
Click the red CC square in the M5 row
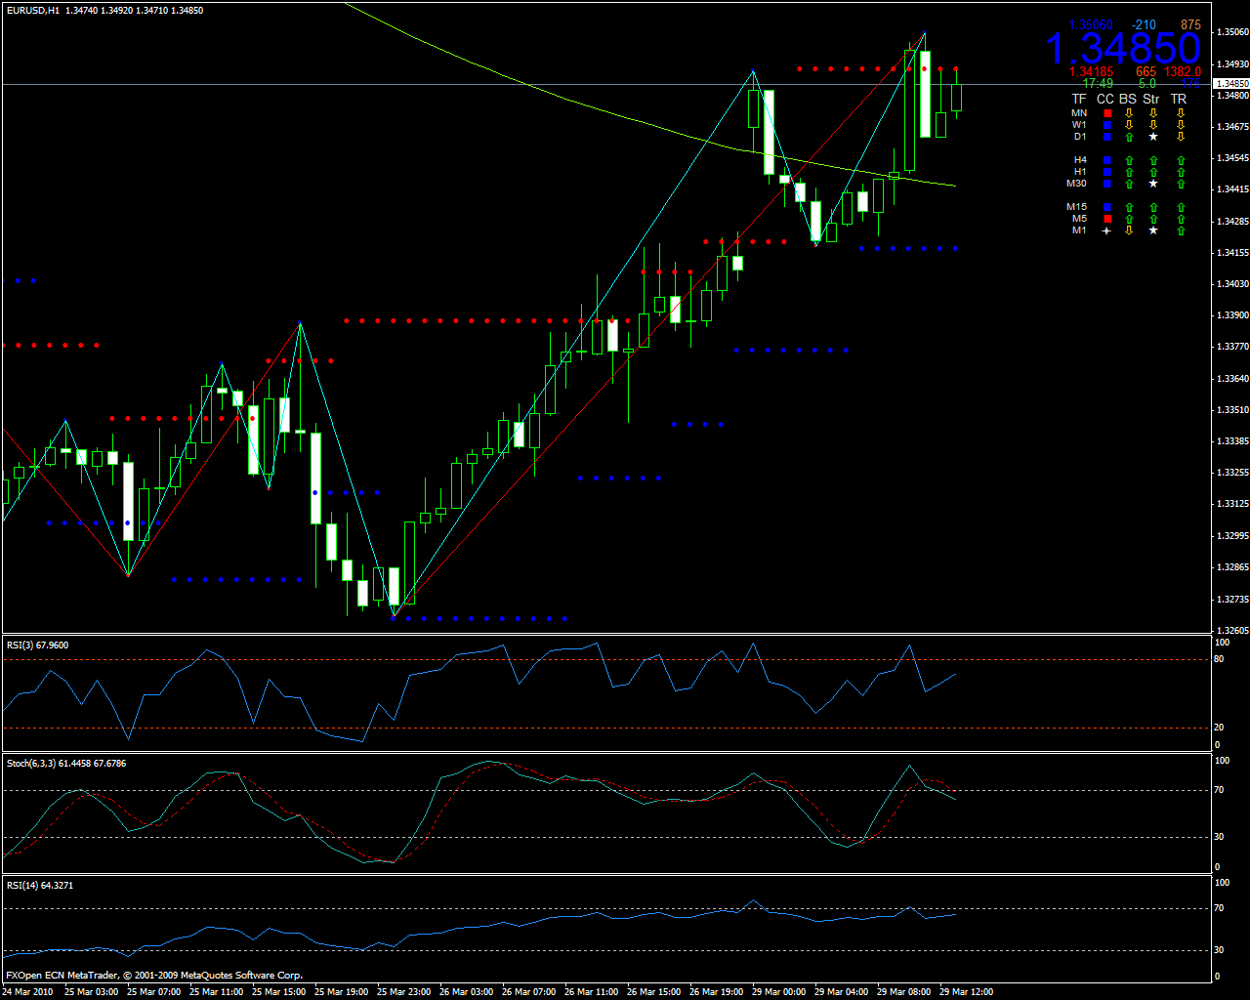tap(1106, 219)
